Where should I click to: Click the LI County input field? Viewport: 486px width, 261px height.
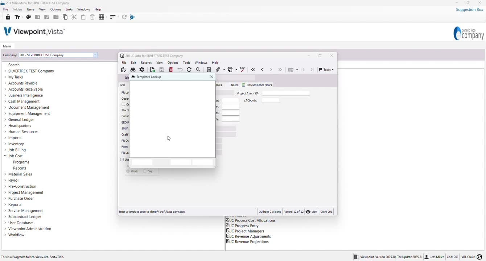(271, 100)
